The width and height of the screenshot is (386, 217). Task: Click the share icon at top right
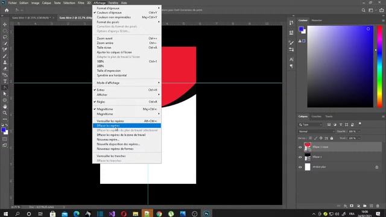[381, 10]
